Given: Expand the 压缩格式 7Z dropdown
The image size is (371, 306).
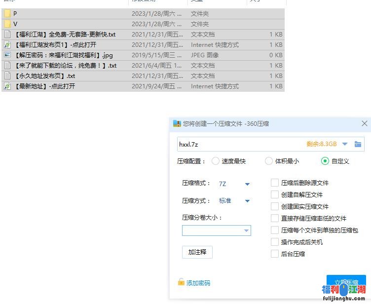Looking at the screenshot, I should coord(247,184).
